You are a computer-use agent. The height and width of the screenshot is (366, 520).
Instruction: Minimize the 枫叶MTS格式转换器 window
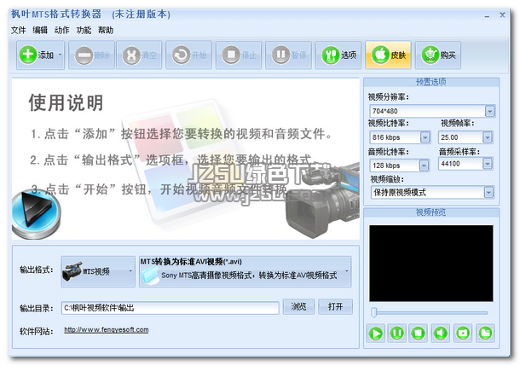tap(487, 15)
